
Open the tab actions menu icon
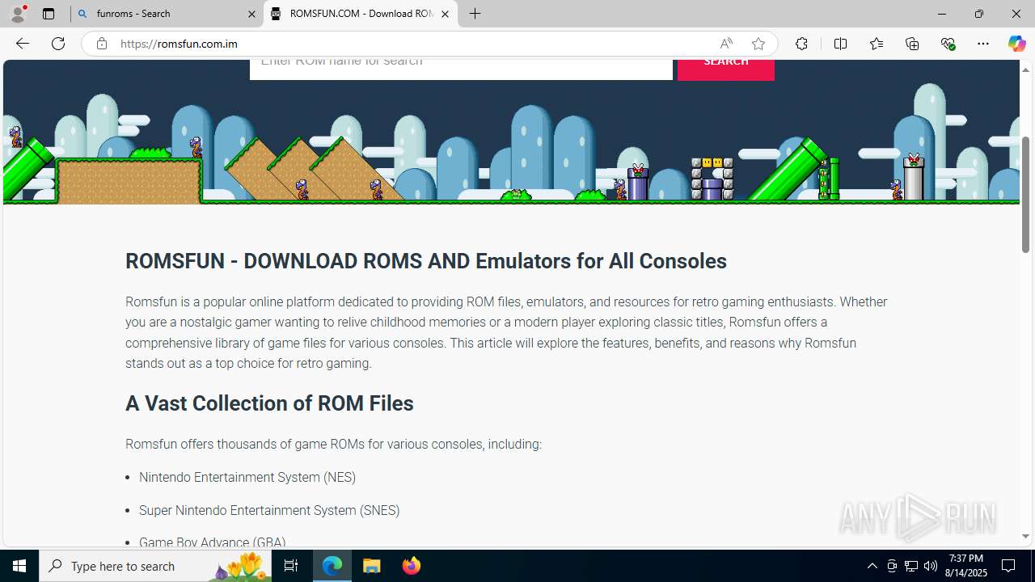point(49,14)
